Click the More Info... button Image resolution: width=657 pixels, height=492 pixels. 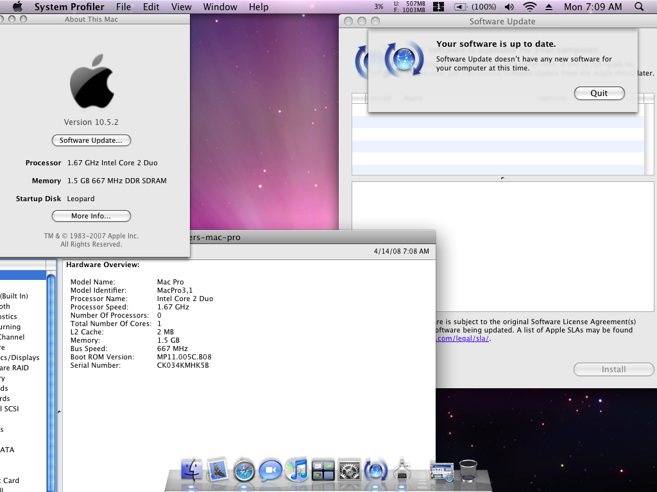[91, 216]
